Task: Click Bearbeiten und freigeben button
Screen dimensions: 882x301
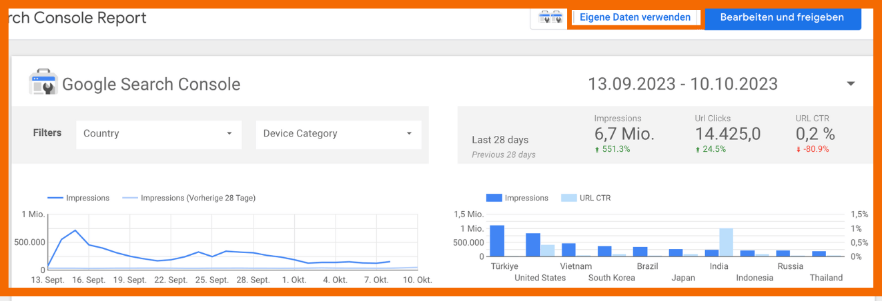Action: (x=782, y=17)
